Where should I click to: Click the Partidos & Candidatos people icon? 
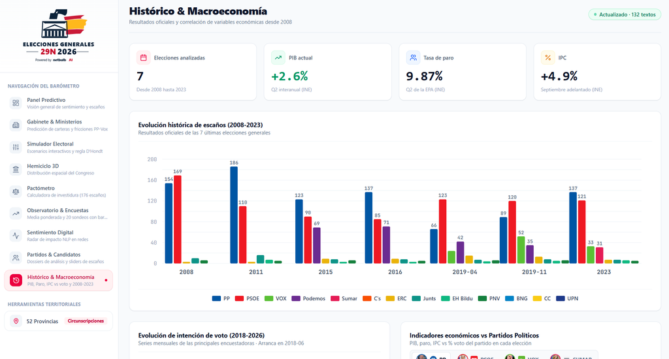(16, 258)
